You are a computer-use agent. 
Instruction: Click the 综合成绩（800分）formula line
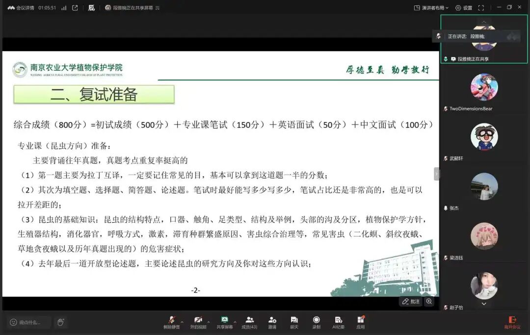223,125
